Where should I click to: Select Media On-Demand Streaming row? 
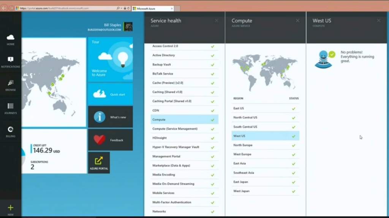pos(184,184)
